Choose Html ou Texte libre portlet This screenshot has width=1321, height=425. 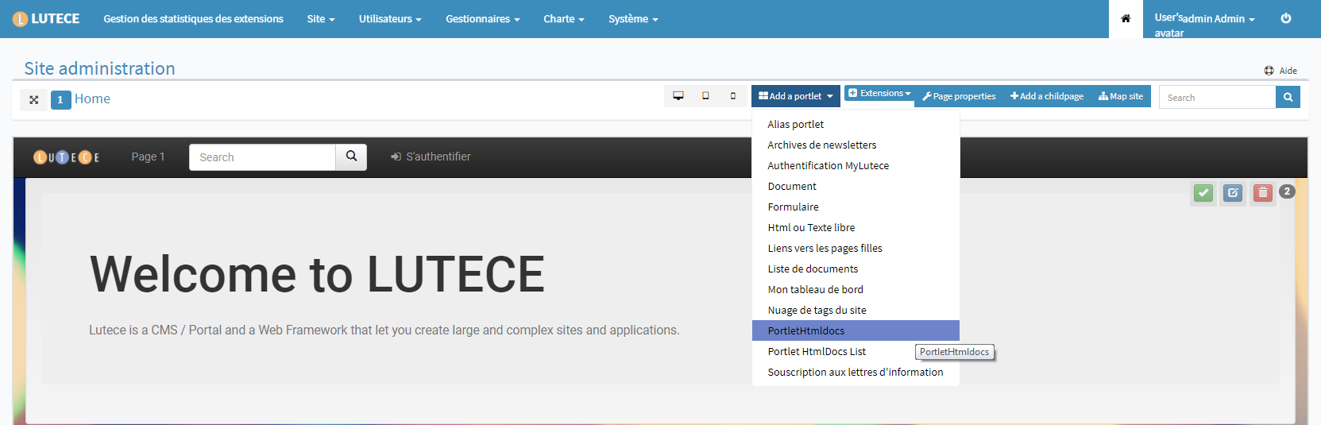click(x=811, y=227)
